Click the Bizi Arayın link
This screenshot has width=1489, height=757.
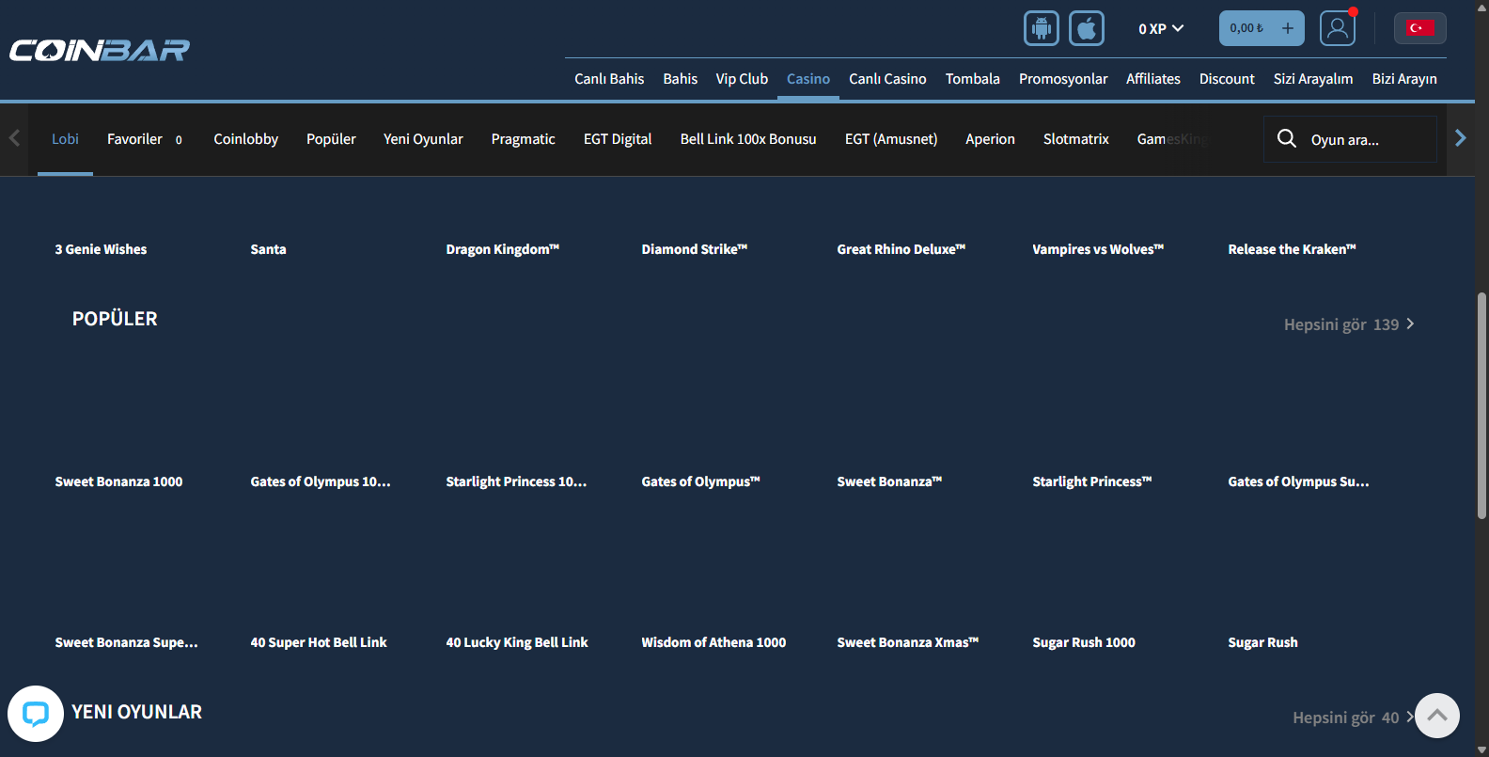[x=1404, y=79]
